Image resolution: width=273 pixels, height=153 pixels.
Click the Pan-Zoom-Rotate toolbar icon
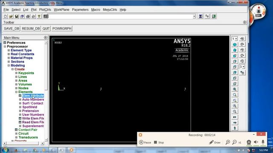[x=22, y=16]
